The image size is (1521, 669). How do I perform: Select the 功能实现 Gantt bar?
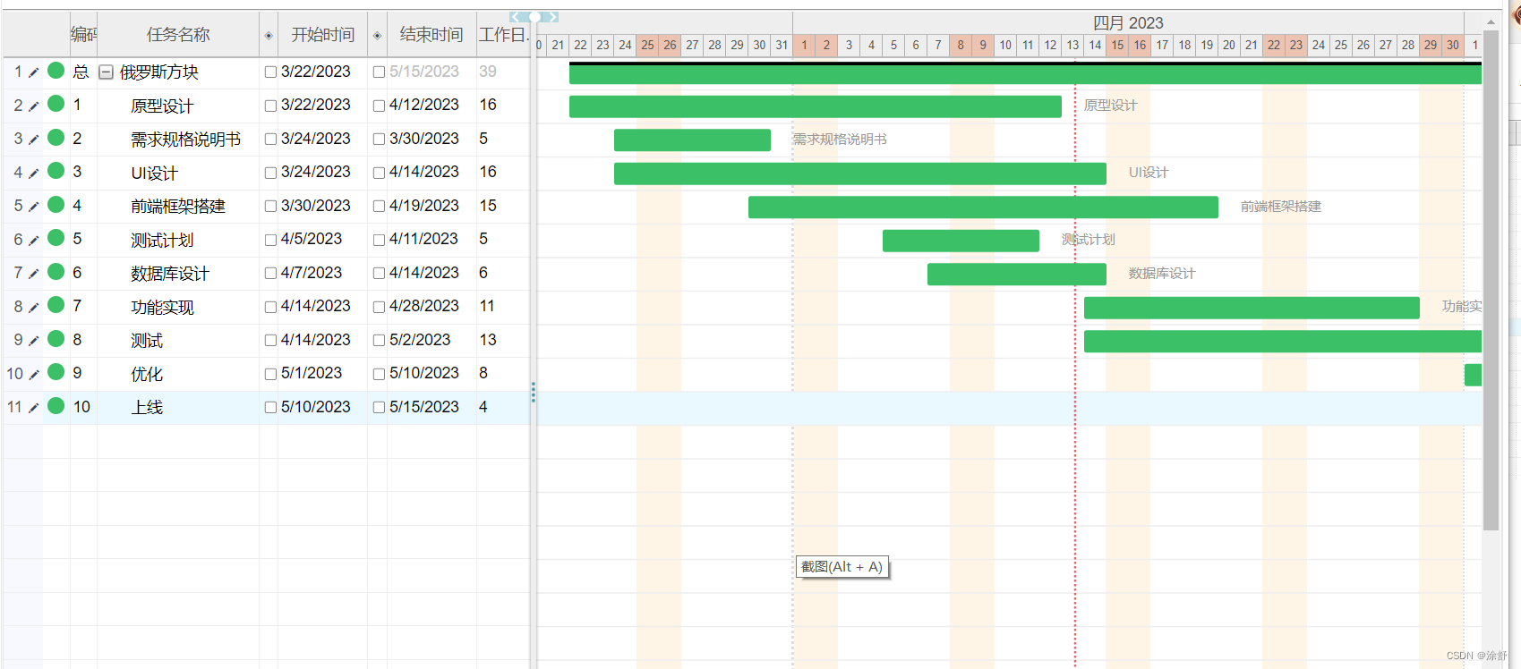click(1252, 308)
